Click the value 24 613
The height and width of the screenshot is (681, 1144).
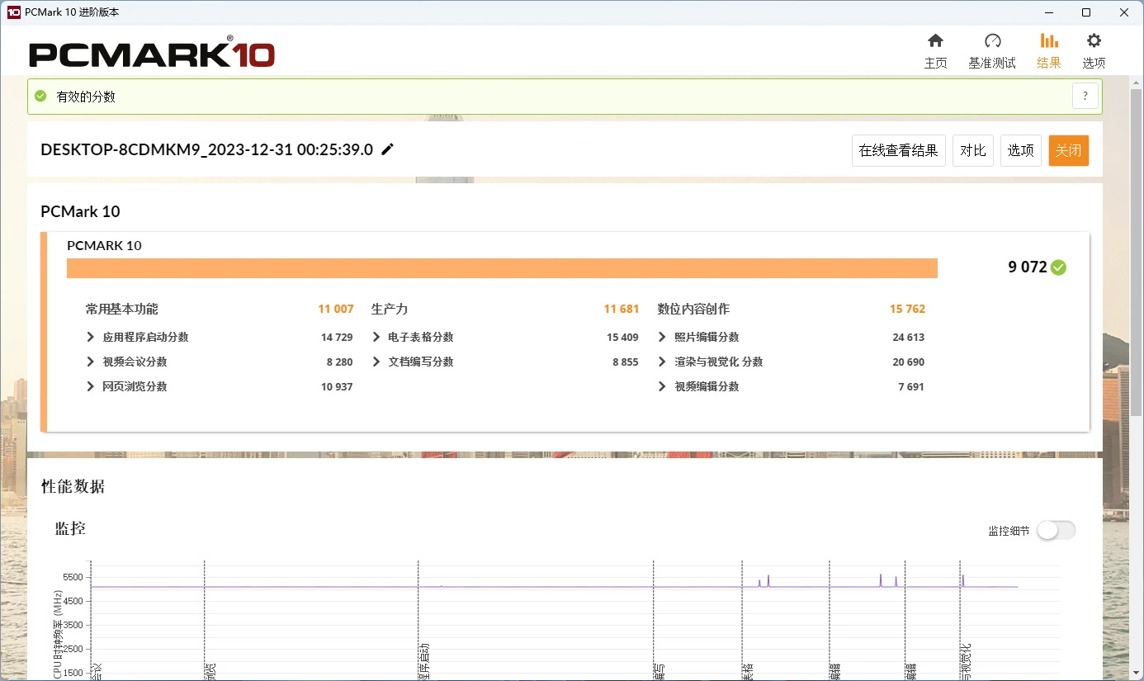(x=908, y=337)
